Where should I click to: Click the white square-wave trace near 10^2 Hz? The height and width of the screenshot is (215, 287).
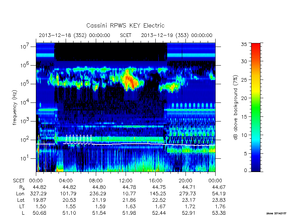pos(79,140)
